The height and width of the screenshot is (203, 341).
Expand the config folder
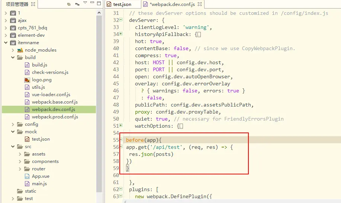pyautogui.click(x=13, y=124)
